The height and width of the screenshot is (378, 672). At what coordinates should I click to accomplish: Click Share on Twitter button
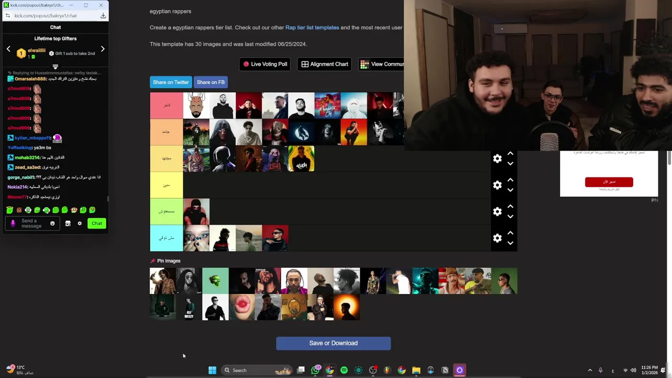pyautogui.click(x=171, y=82)
